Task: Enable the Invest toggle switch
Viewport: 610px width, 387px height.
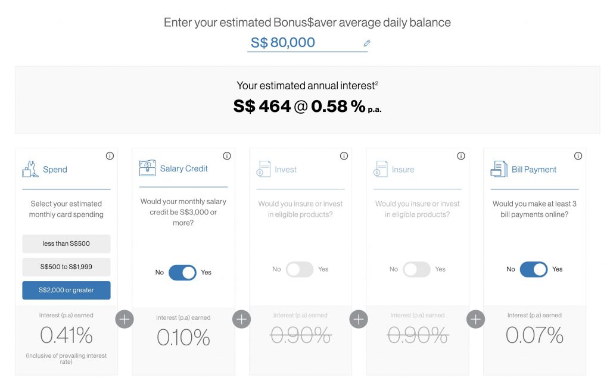Action: [300, 269]
